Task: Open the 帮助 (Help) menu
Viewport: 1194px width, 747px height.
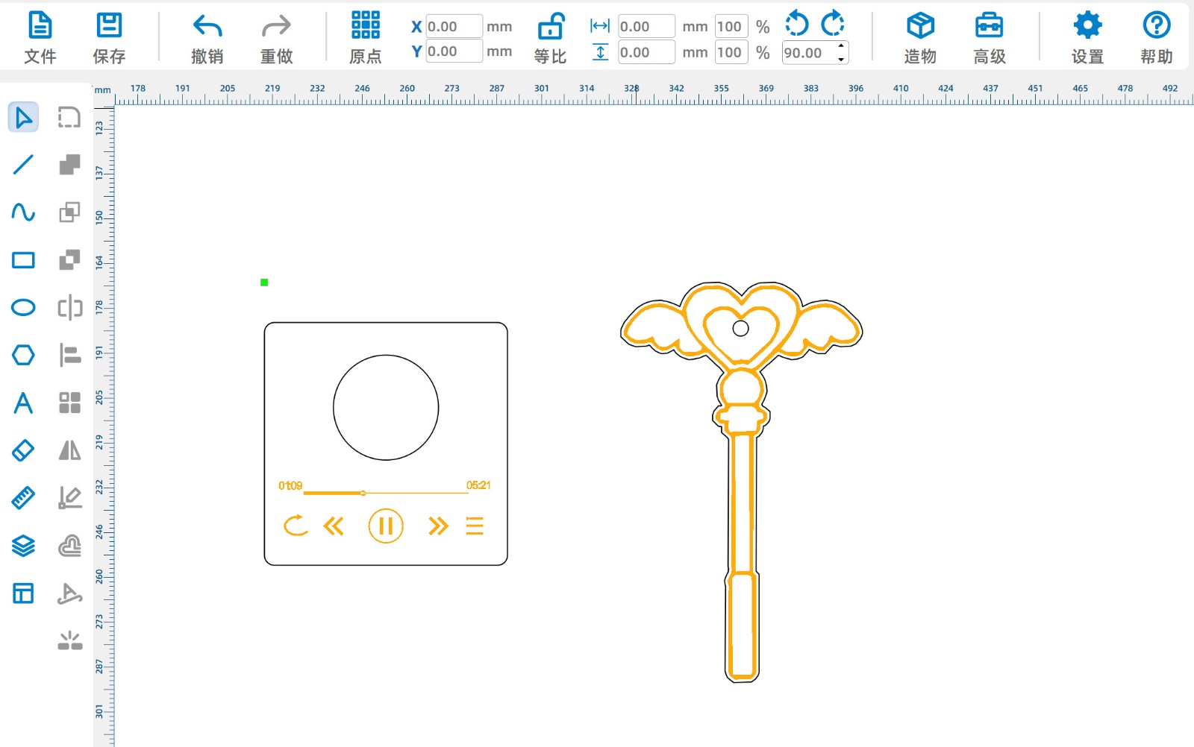Action: pos(1157,37)
